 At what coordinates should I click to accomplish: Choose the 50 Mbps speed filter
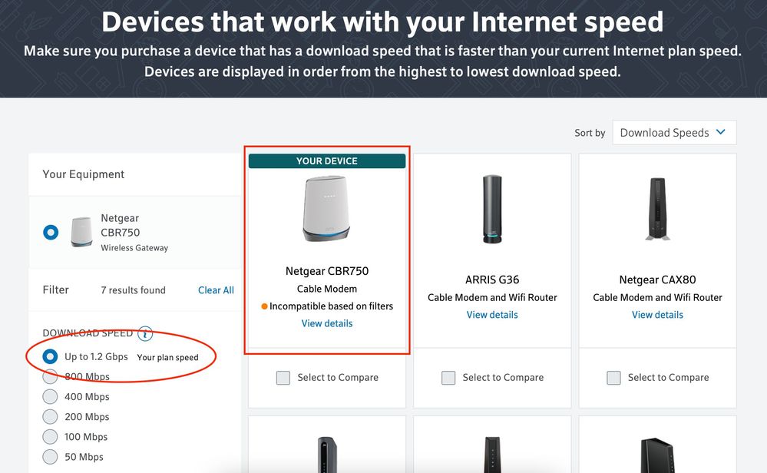click(51, 457)
